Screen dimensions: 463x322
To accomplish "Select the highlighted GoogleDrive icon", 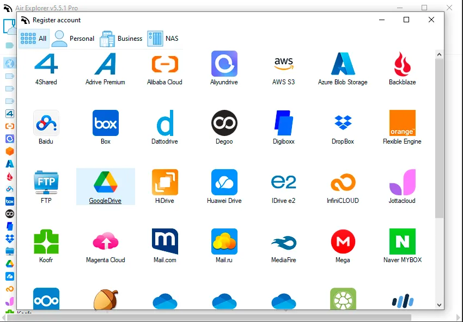I will point(106,182).
